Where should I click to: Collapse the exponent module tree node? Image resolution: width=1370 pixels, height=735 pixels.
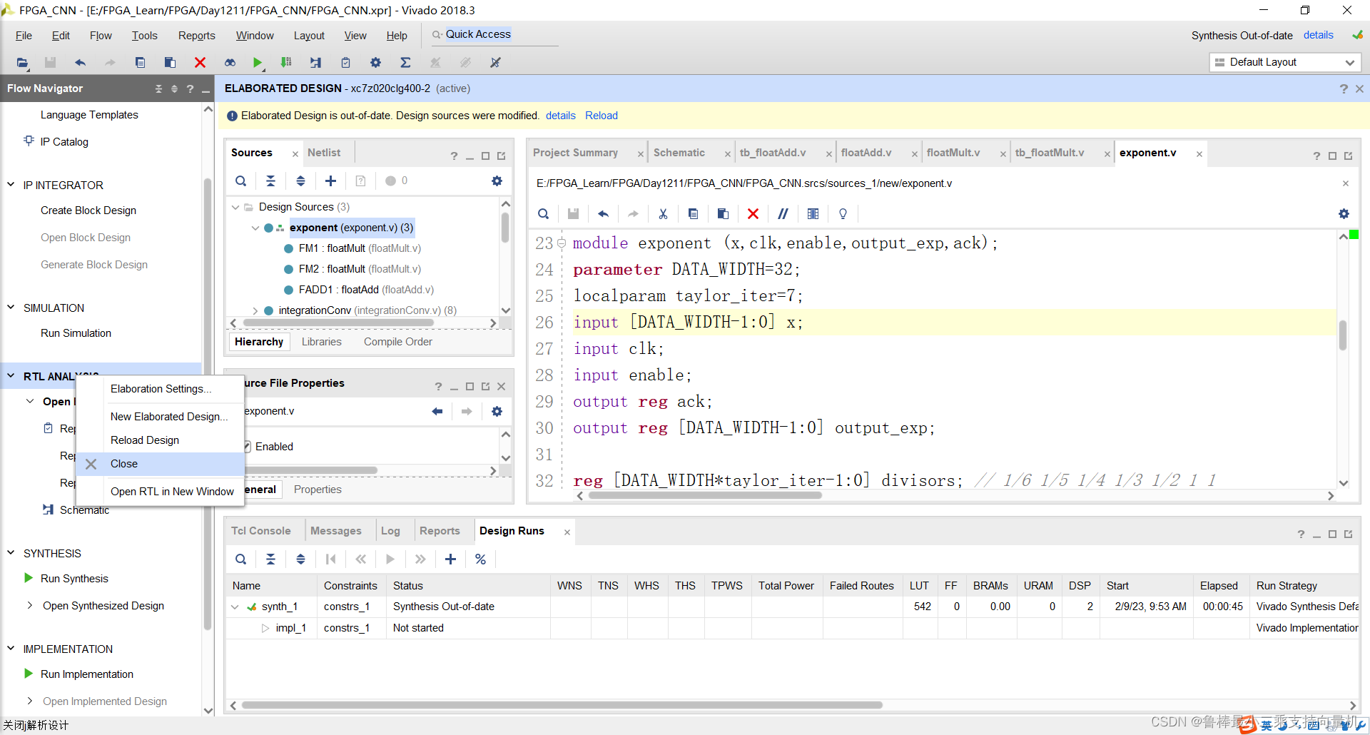255,228
